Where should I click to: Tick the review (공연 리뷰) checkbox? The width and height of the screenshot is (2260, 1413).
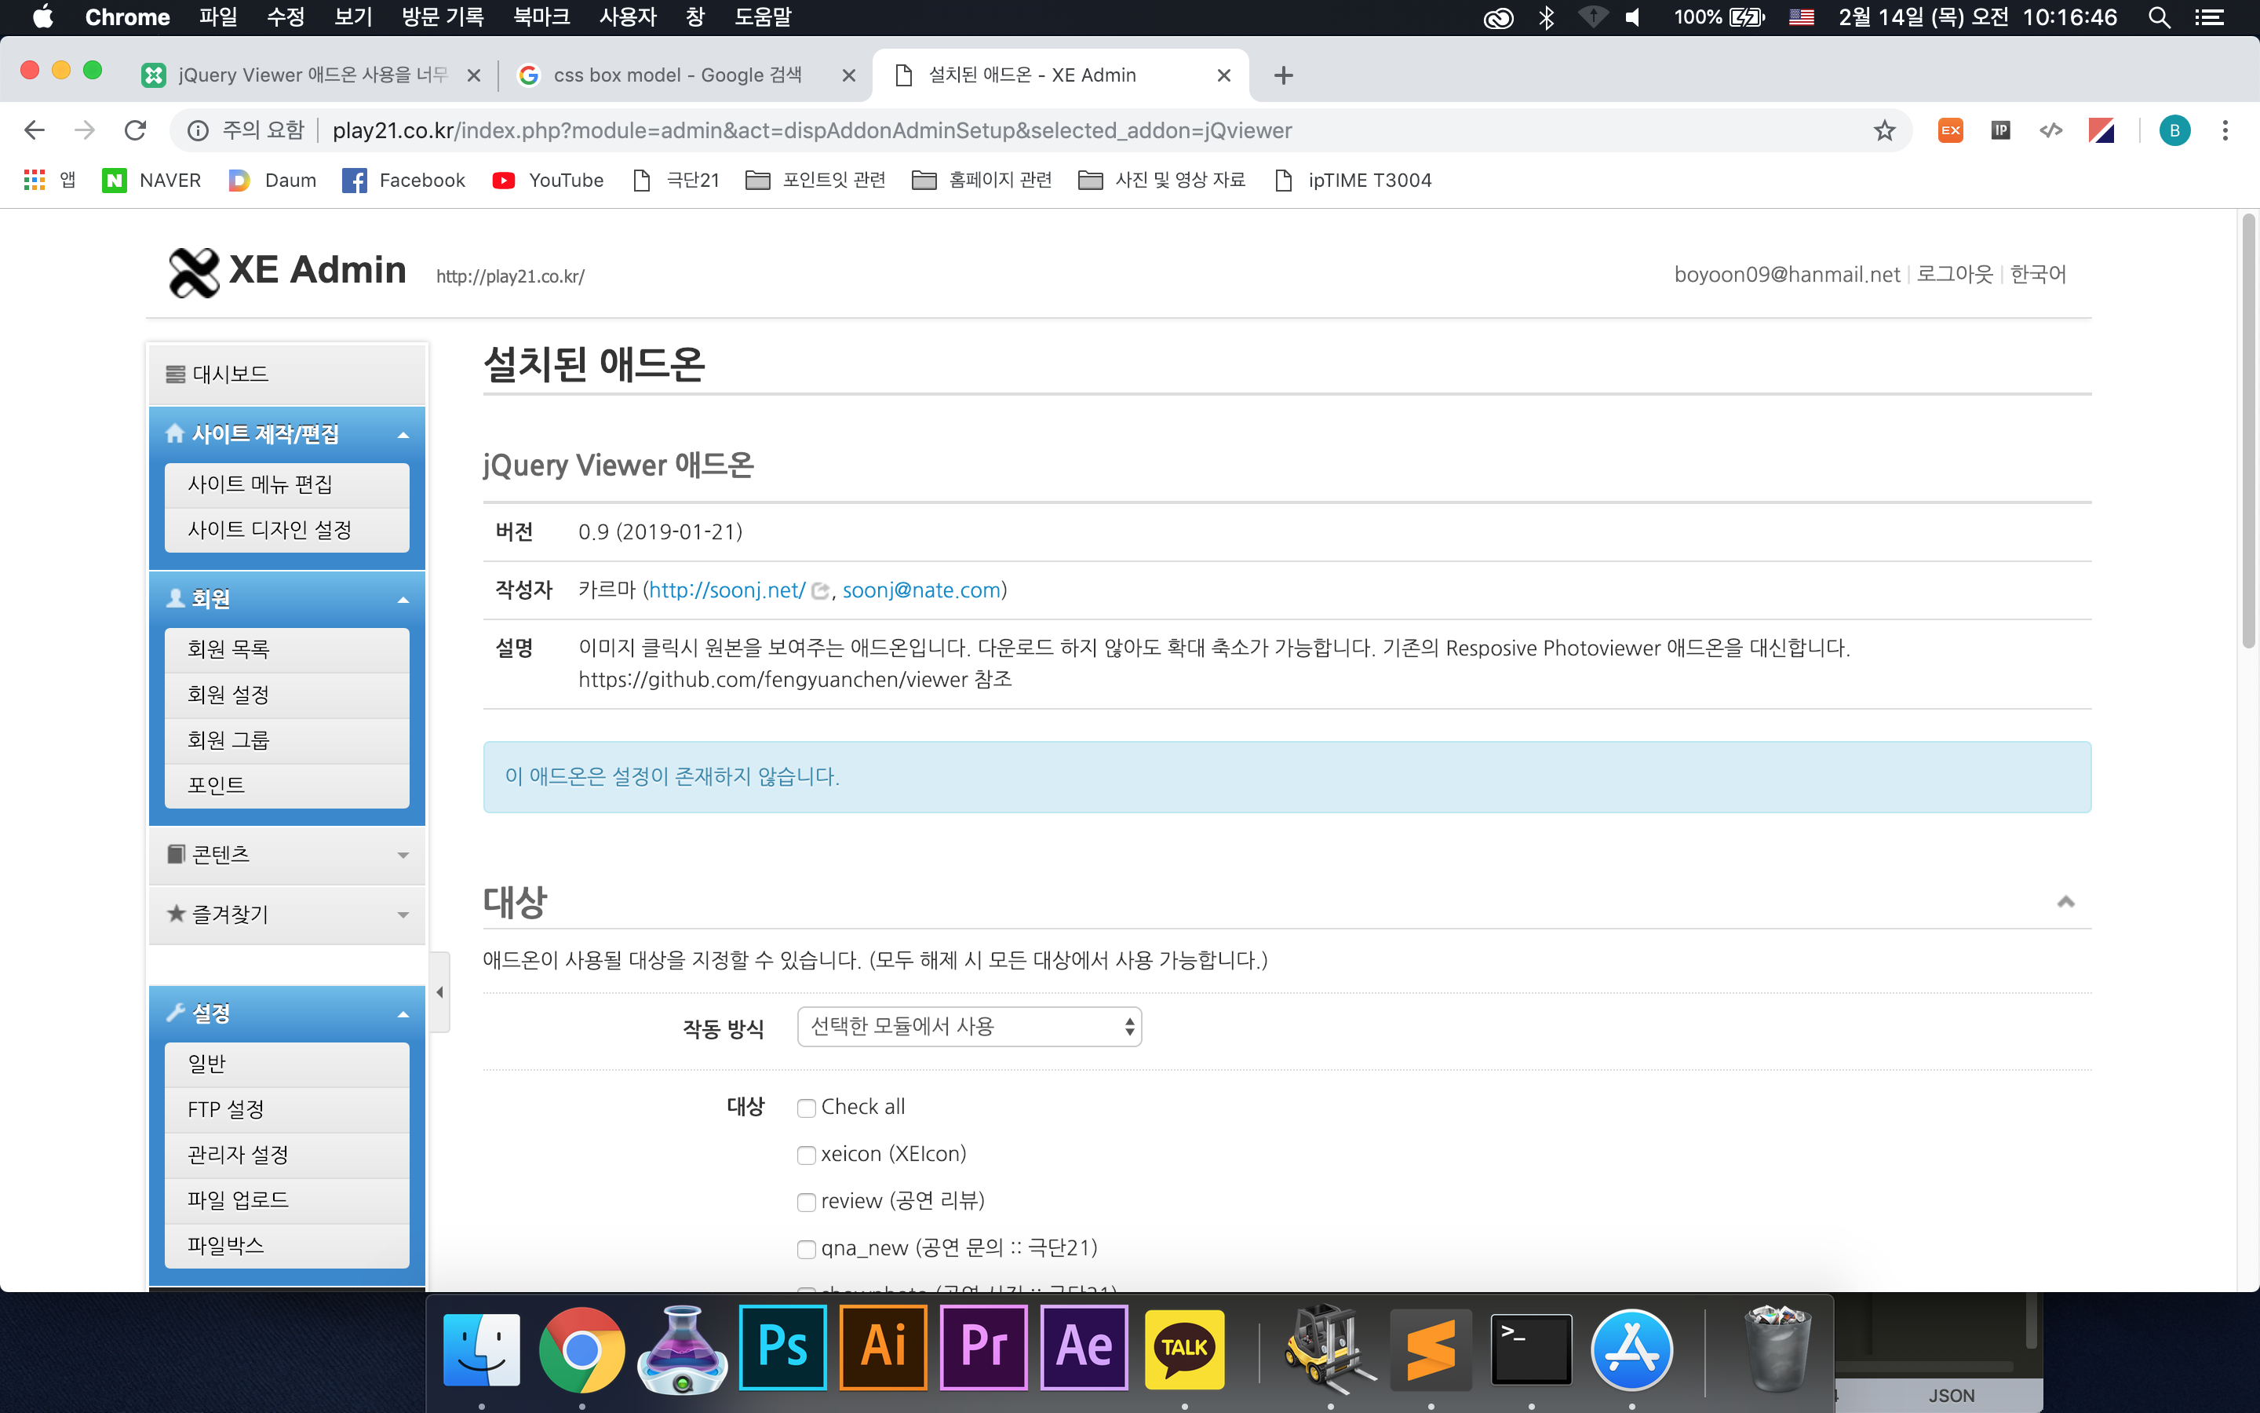click(x=807, y=1202)
